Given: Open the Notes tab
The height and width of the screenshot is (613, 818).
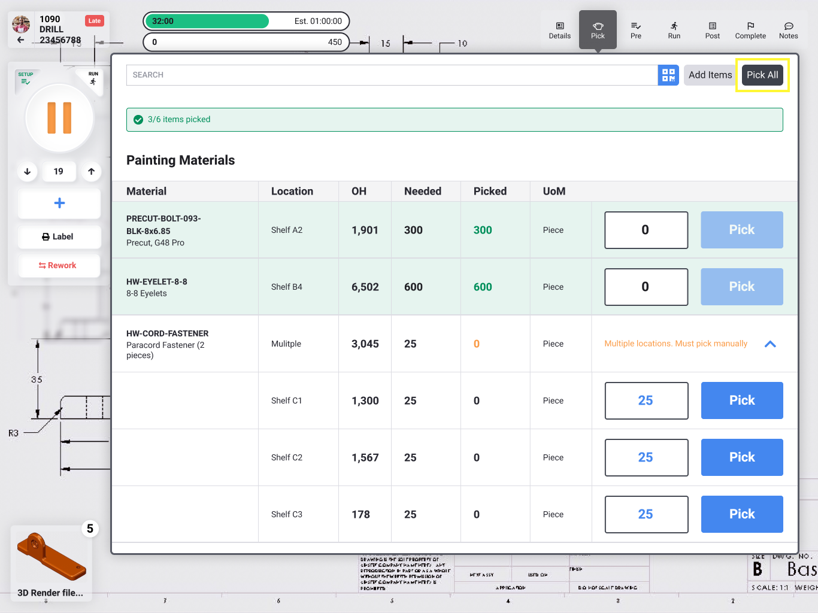Looking at the screenshot, I should point(788,30).
